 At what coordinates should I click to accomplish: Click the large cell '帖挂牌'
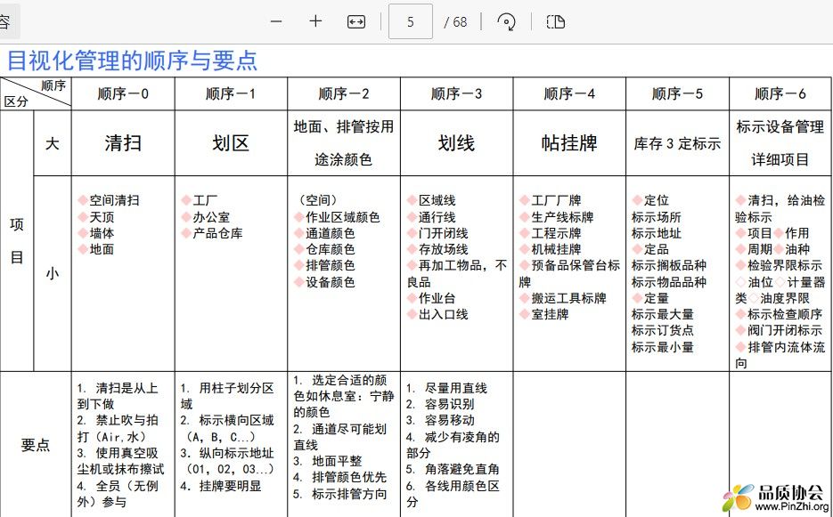(x=569, y=142)
